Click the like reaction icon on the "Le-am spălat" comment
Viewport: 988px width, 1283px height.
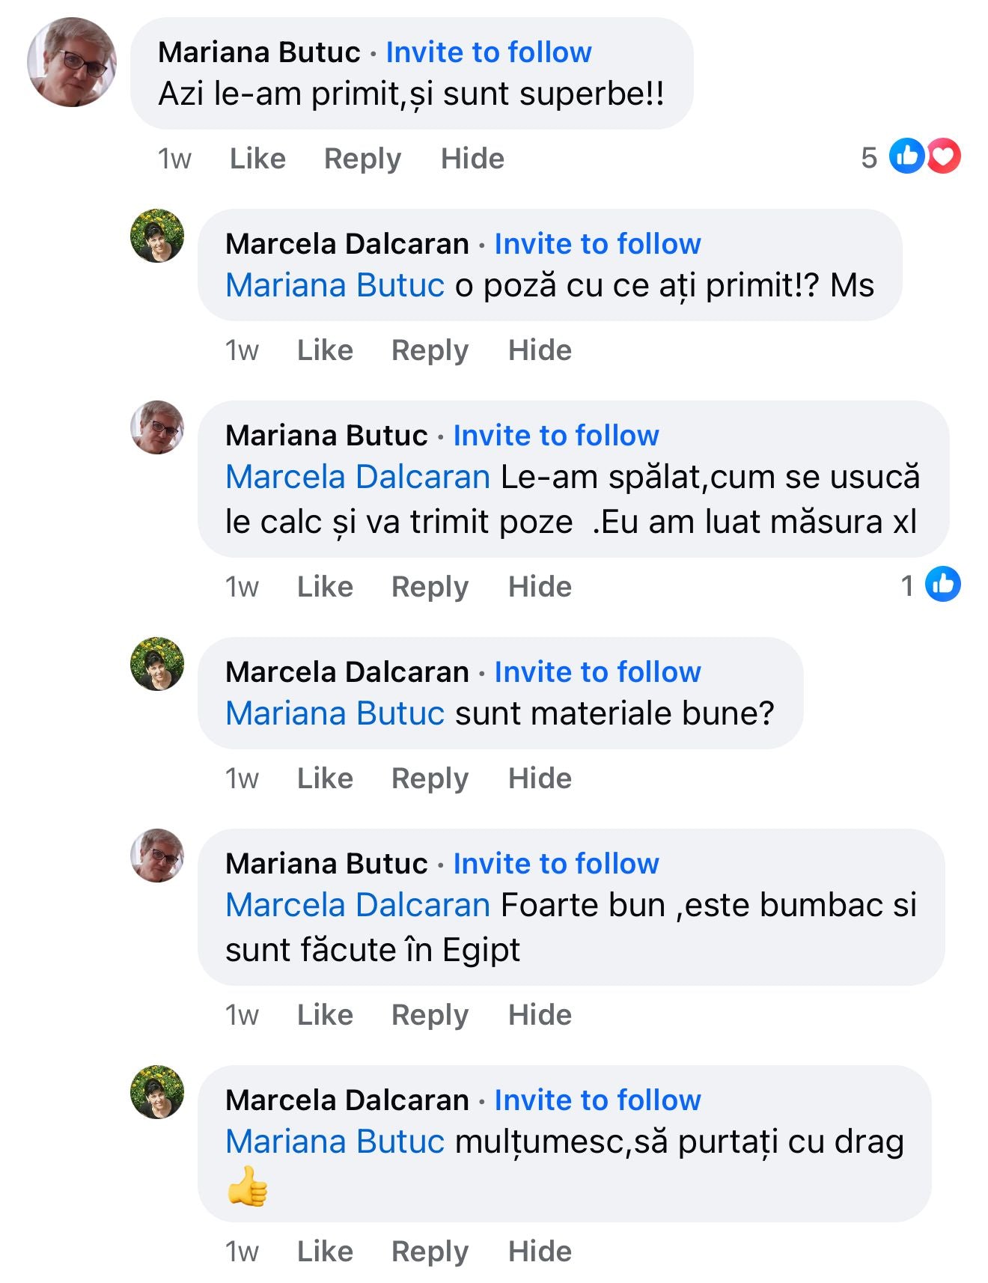point(942,585)
